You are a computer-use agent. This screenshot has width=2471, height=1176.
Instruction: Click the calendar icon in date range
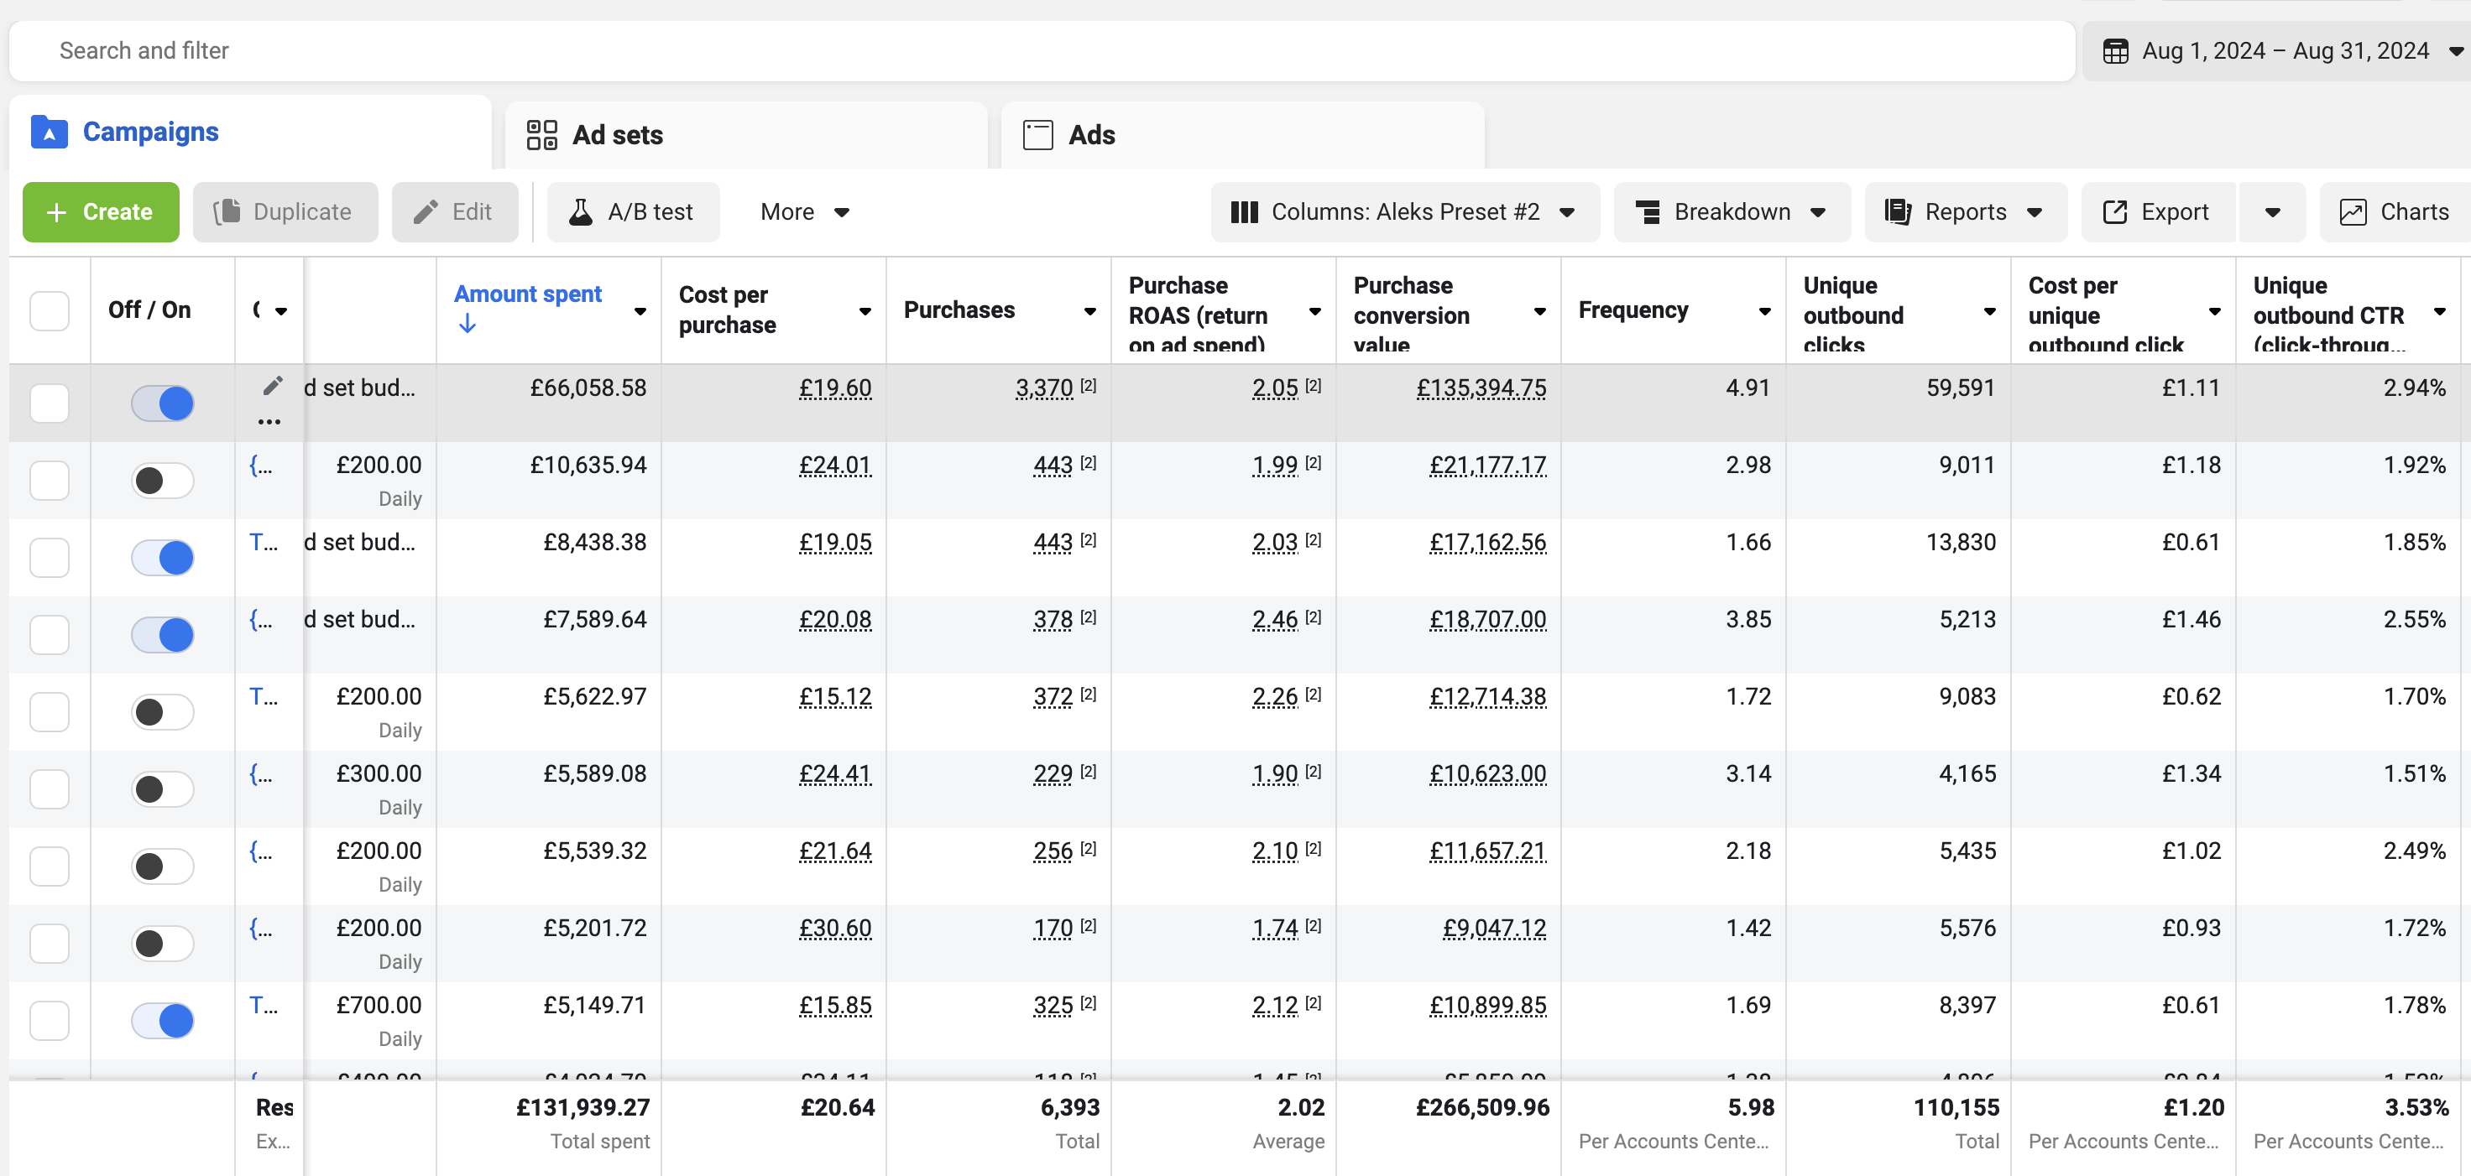(x=2115, y=51)
